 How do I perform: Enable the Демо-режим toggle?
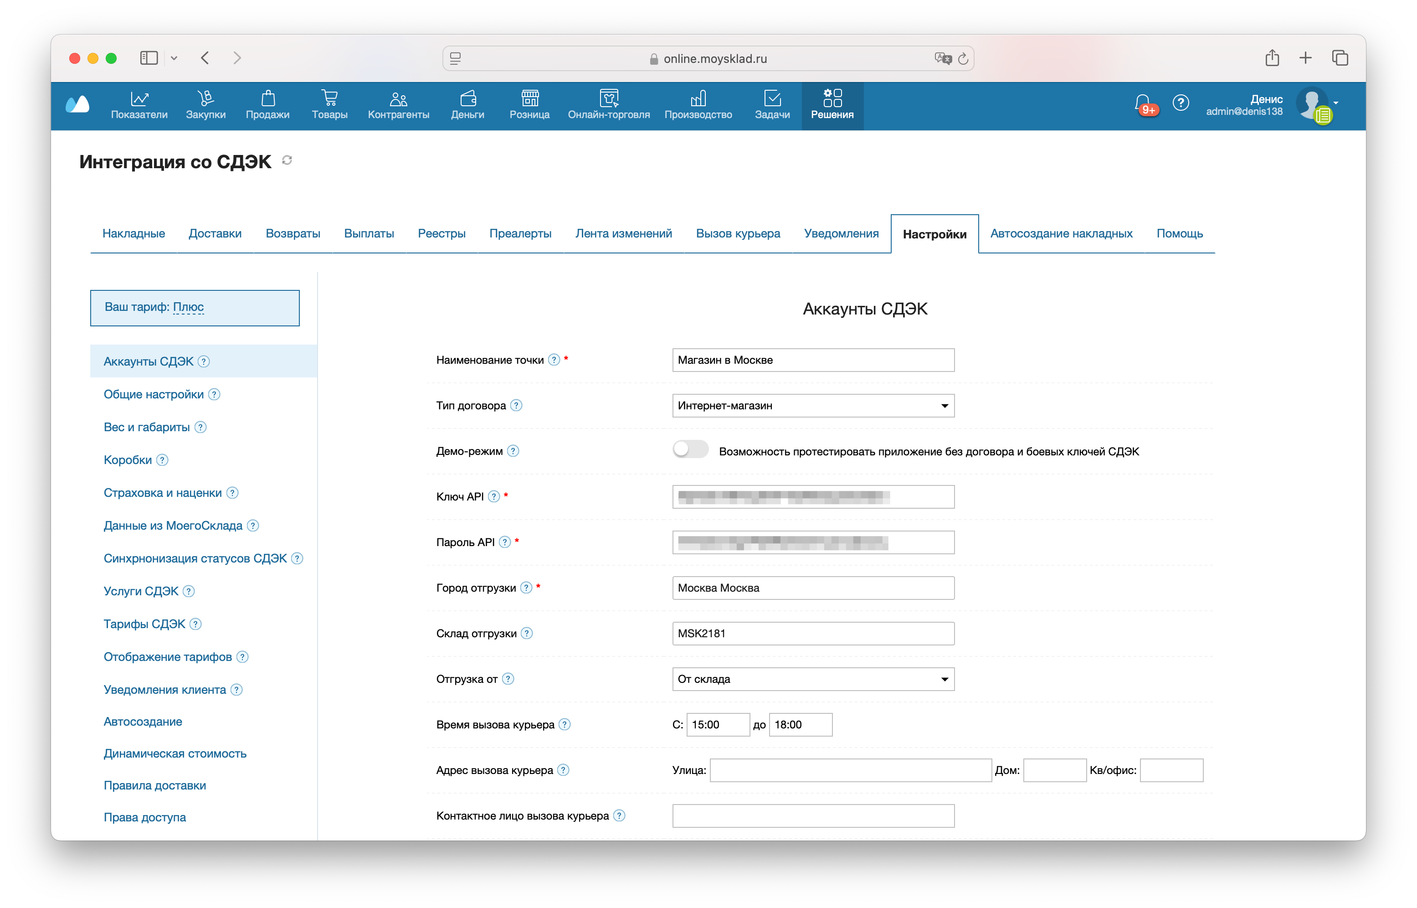690,450
